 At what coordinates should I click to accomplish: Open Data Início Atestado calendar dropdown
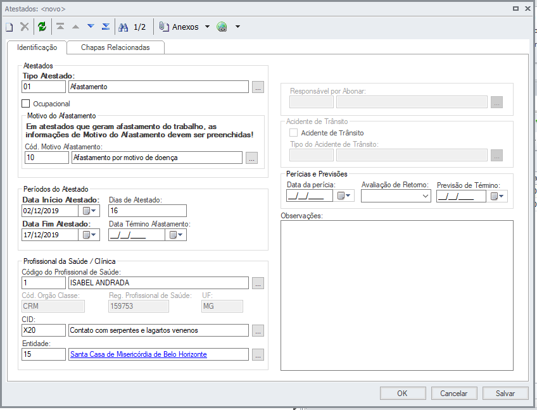pyautogui.click(x=89, y=211)
